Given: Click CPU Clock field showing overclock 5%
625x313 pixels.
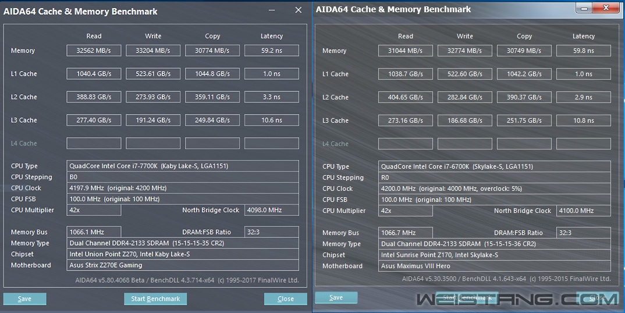Looking at the screenshot, I should (494, 188).
